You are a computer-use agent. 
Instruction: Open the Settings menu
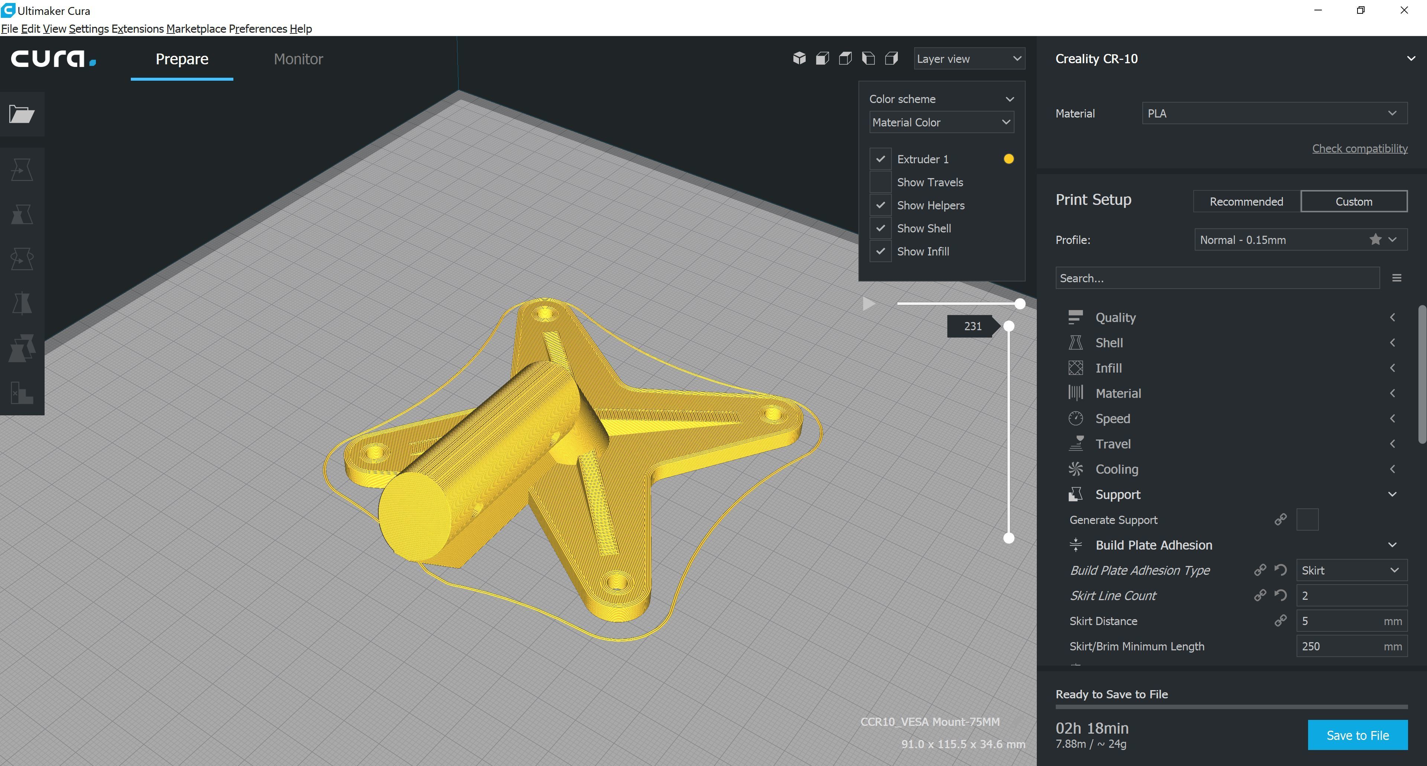coord(89,29)
